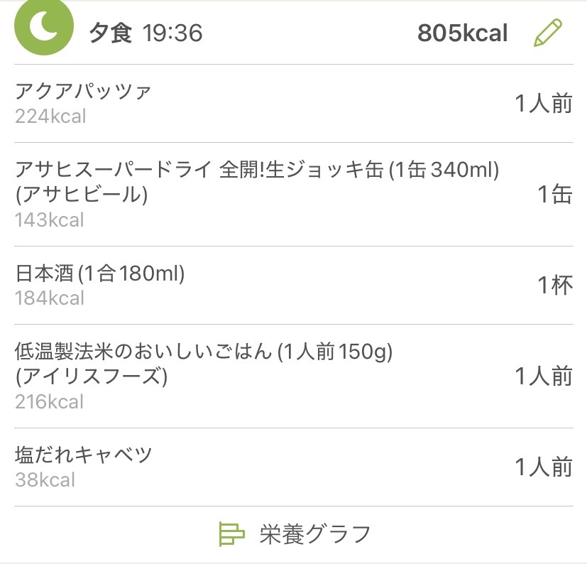This screenshot has width=587, height=564.
Task: Tap 1人前 serving for the rice
Action: 543,376
